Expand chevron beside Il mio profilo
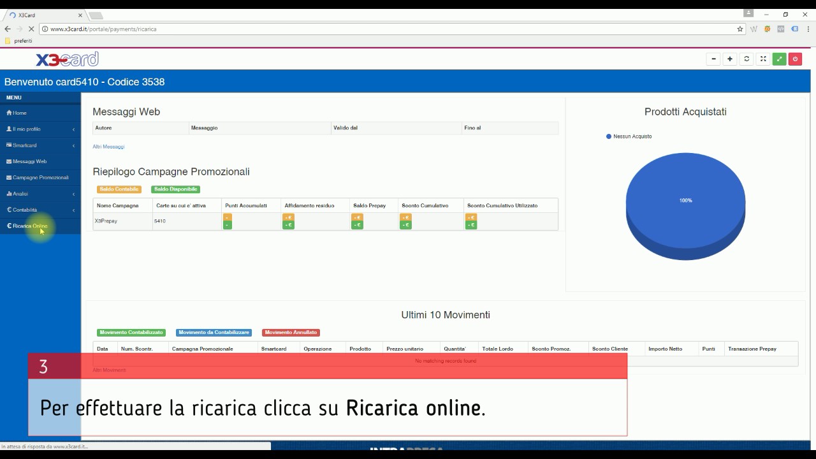This screenshot has height=459, width=816. (x=73, y=129)
